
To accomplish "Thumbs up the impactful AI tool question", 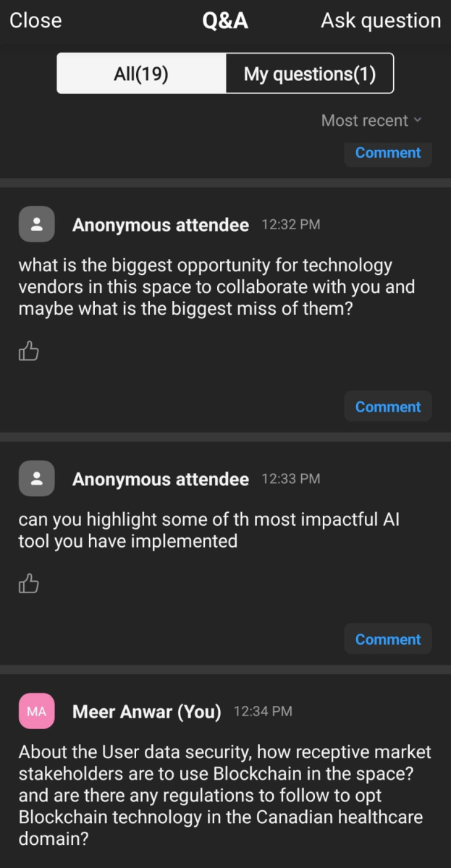I will pyautogui.click(x=28, y=584).
